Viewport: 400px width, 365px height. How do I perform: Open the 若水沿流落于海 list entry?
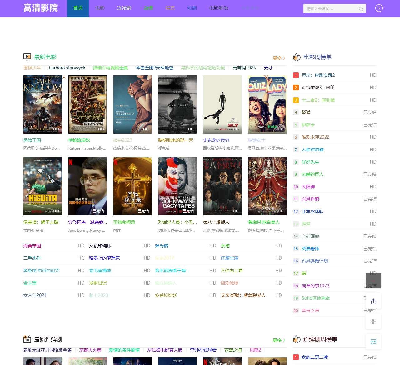[171, 271]
